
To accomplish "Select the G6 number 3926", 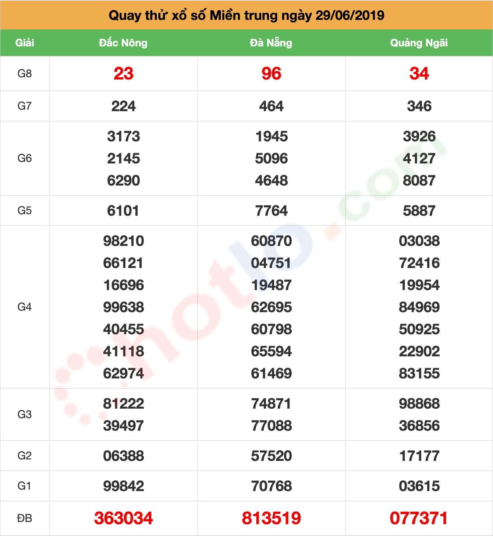I will coord(419,137).
